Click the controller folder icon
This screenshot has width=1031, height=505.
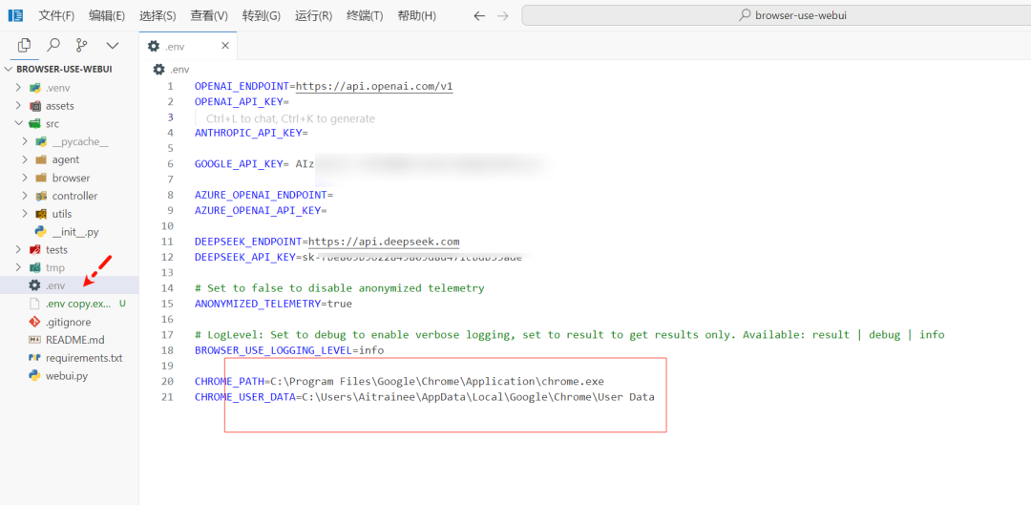coord(41,196)
